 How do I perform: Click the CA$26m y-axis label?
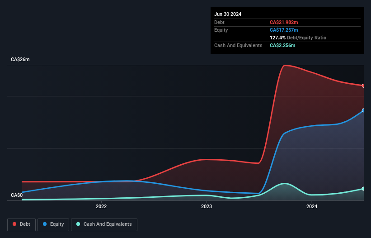click(x=20, y=59)
